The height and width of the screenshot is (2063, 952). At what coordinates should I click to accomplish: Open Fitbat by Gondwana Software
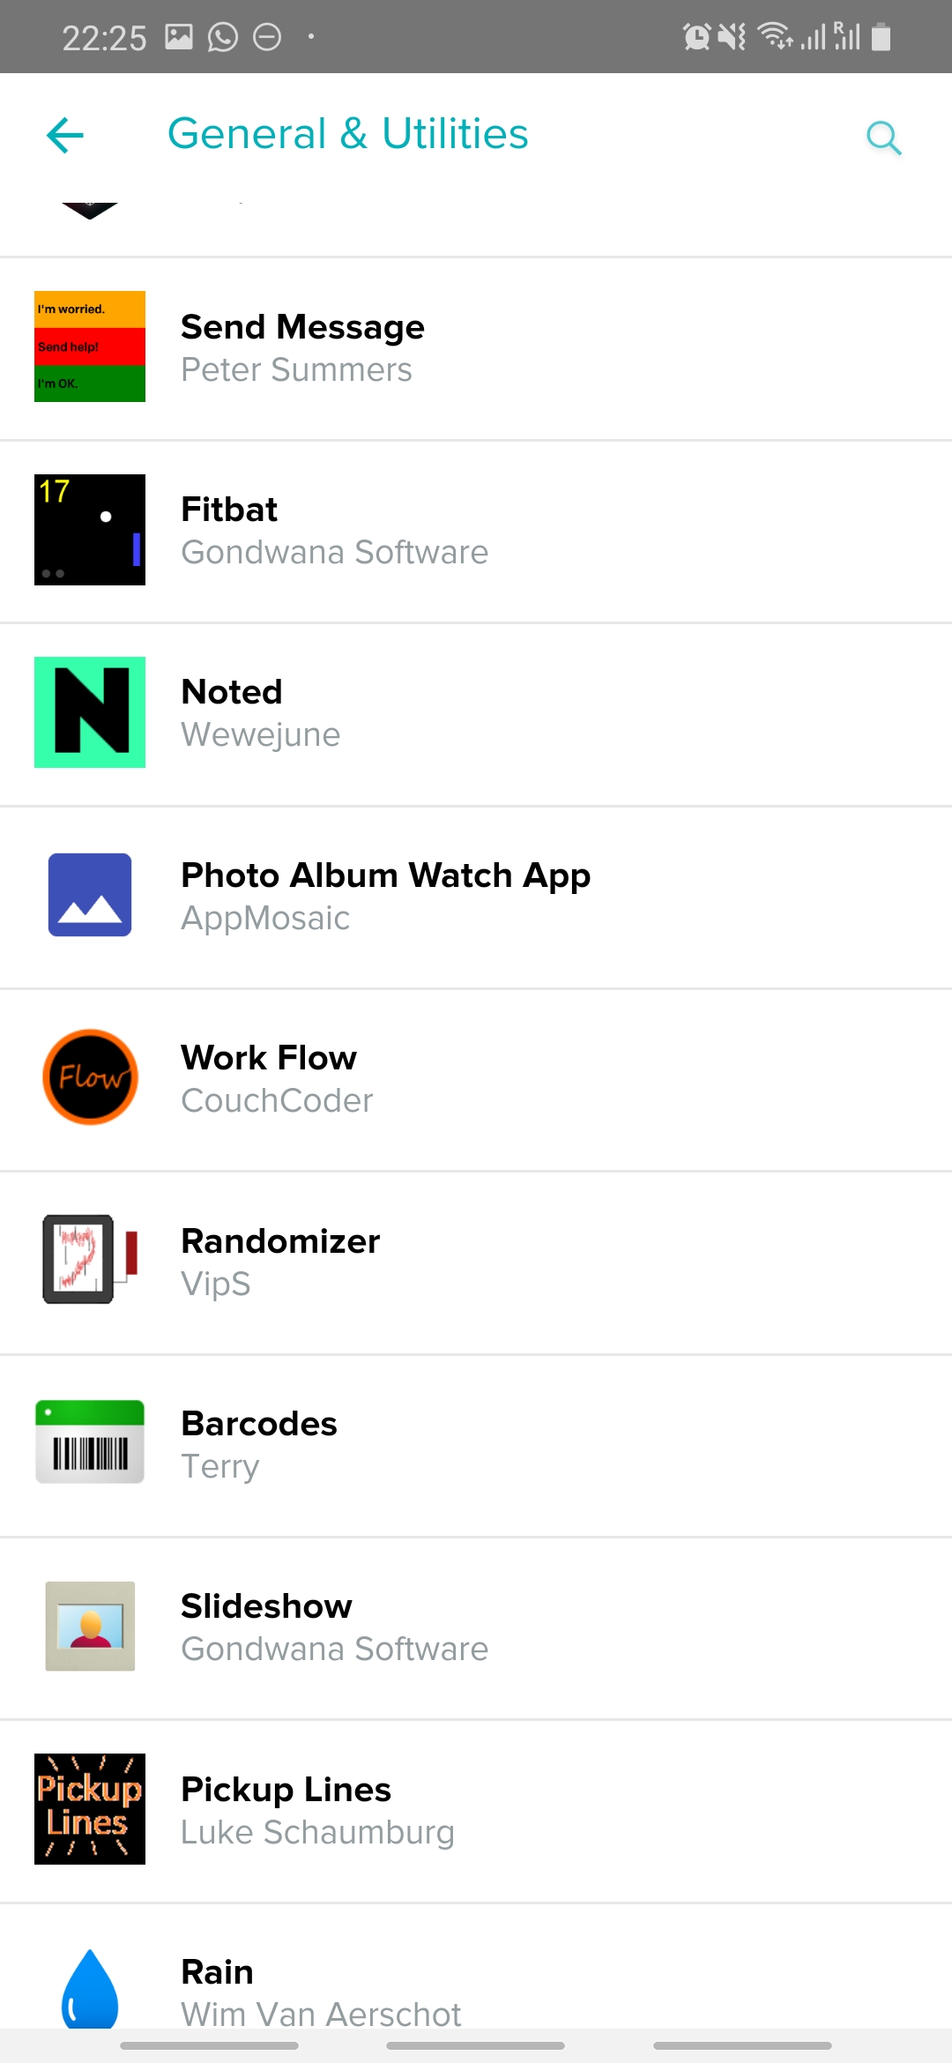pyautogui.click(x=334, y=532)
